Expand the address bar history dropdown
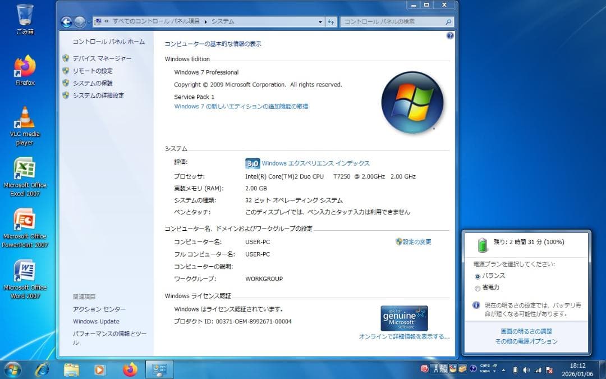 tap(320, 22)
